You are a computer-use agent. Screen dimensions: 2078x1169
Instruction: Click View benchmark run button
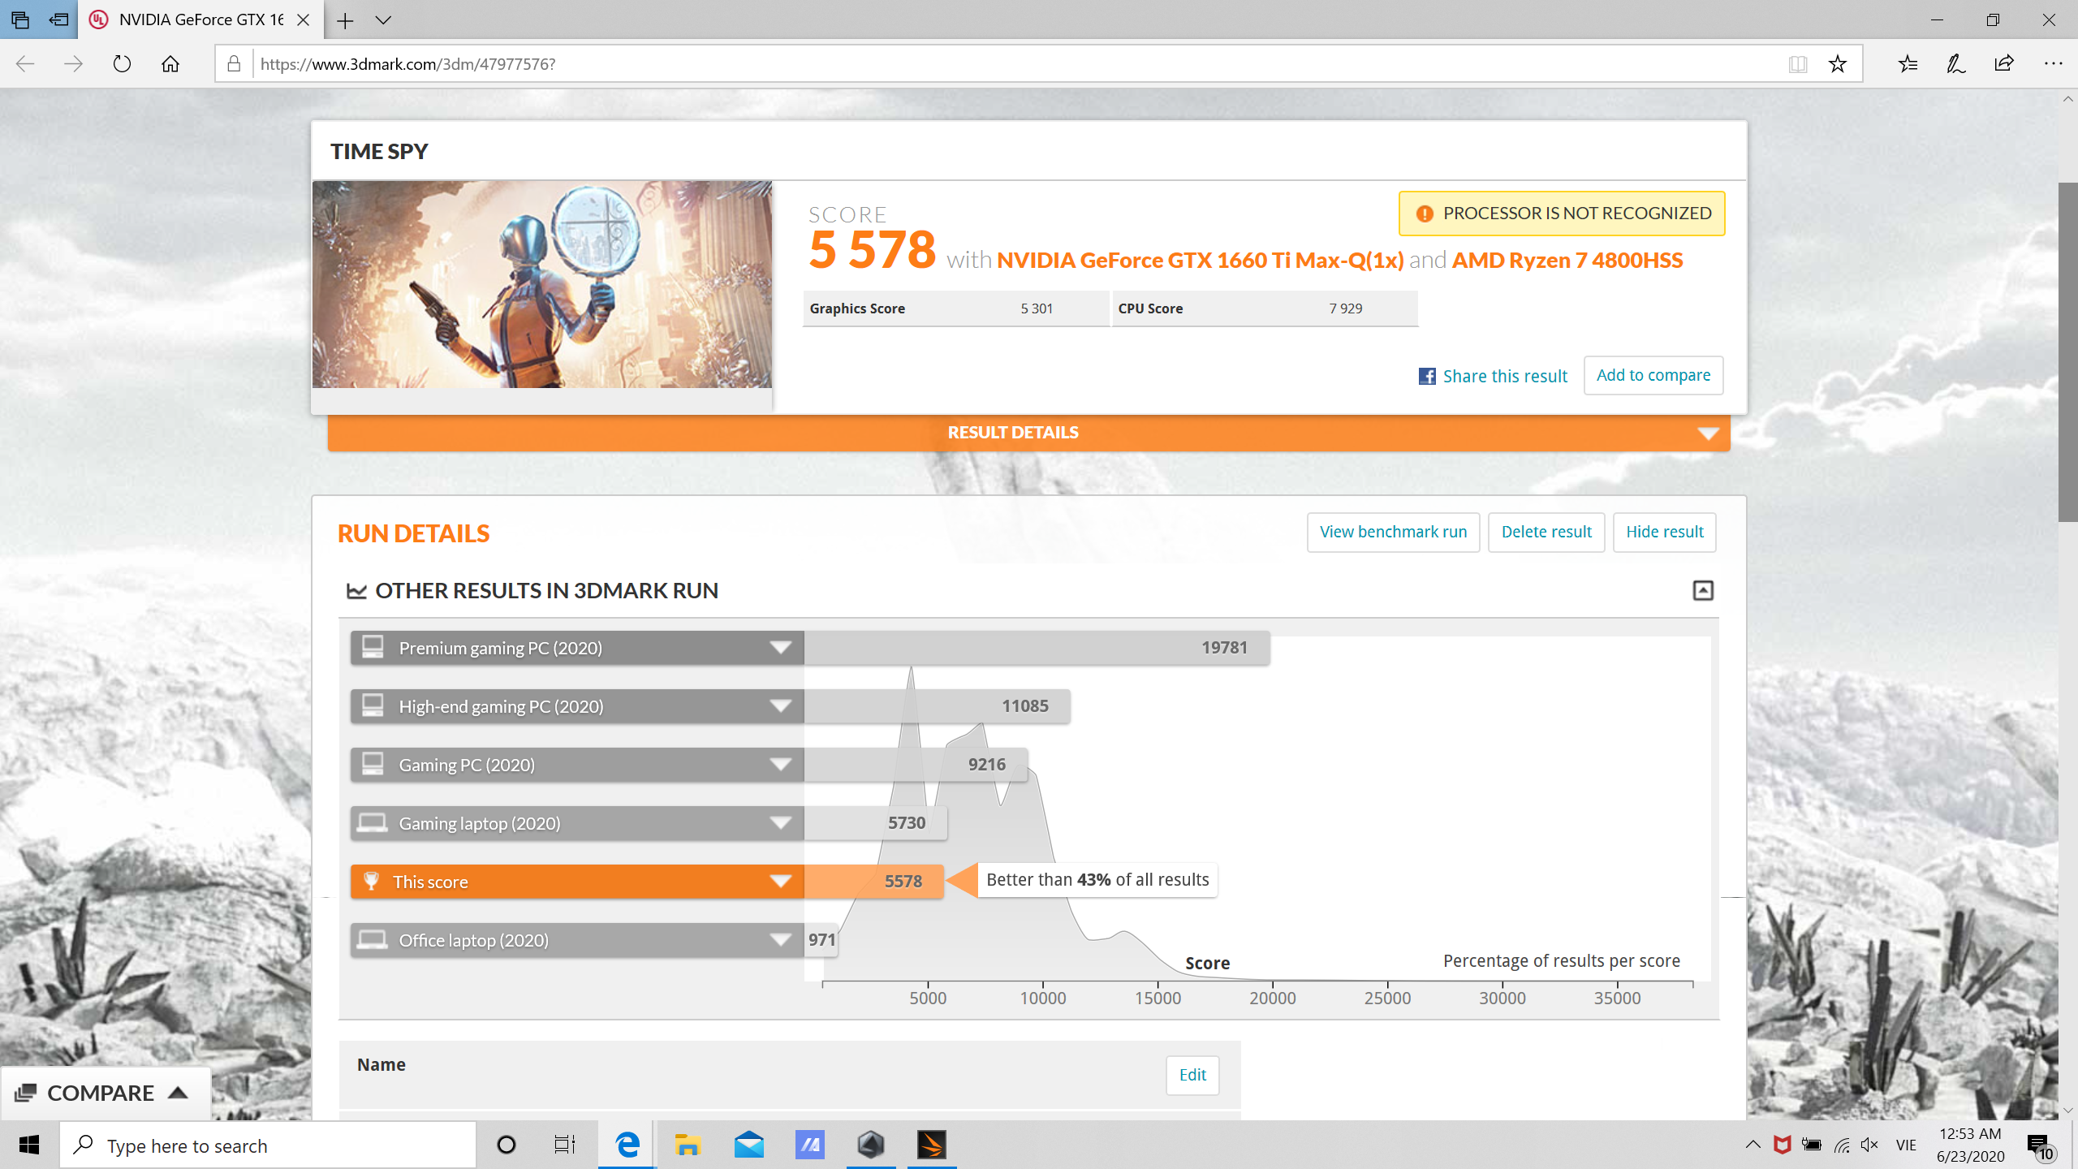pos(1393,532)
